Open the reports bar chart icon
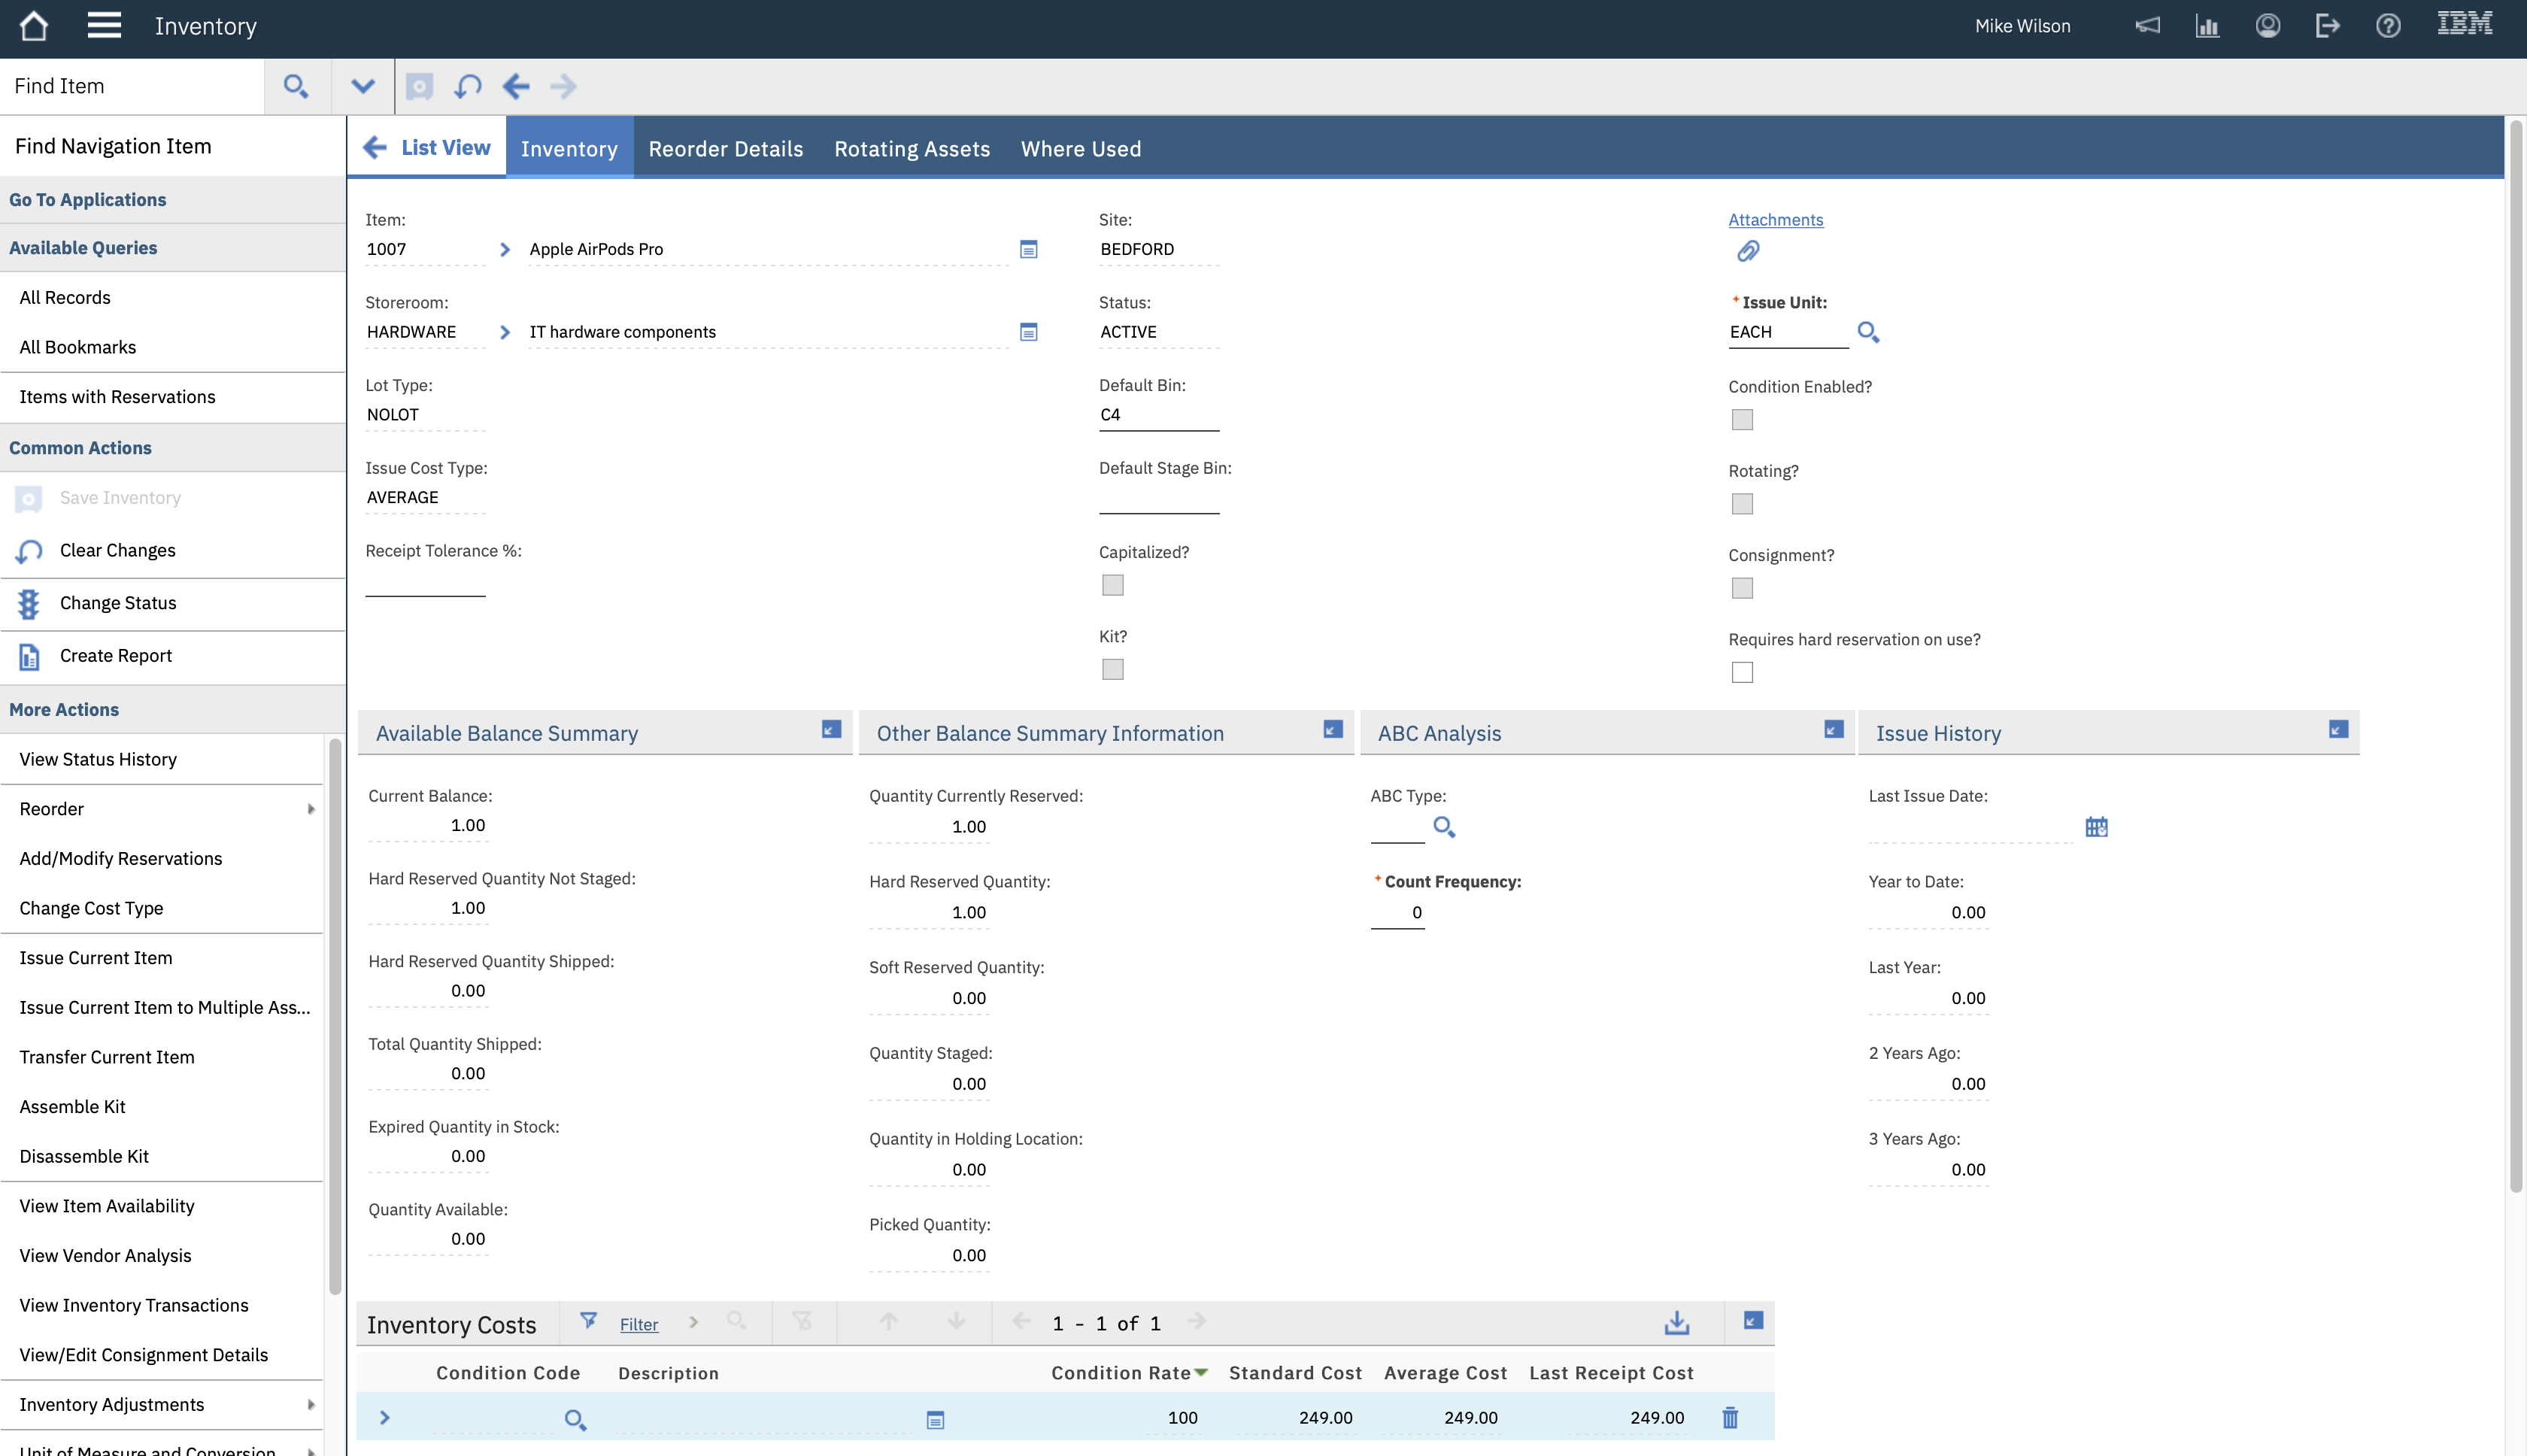Screen dimensions: 2527x1456 [2207, 26]
